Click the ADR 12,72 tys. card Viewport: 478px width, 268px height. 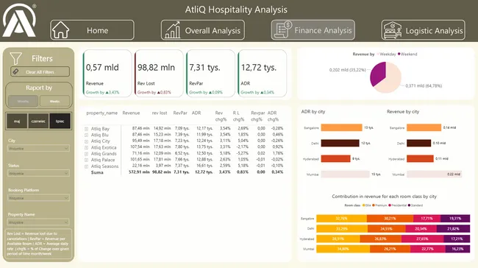263,73
